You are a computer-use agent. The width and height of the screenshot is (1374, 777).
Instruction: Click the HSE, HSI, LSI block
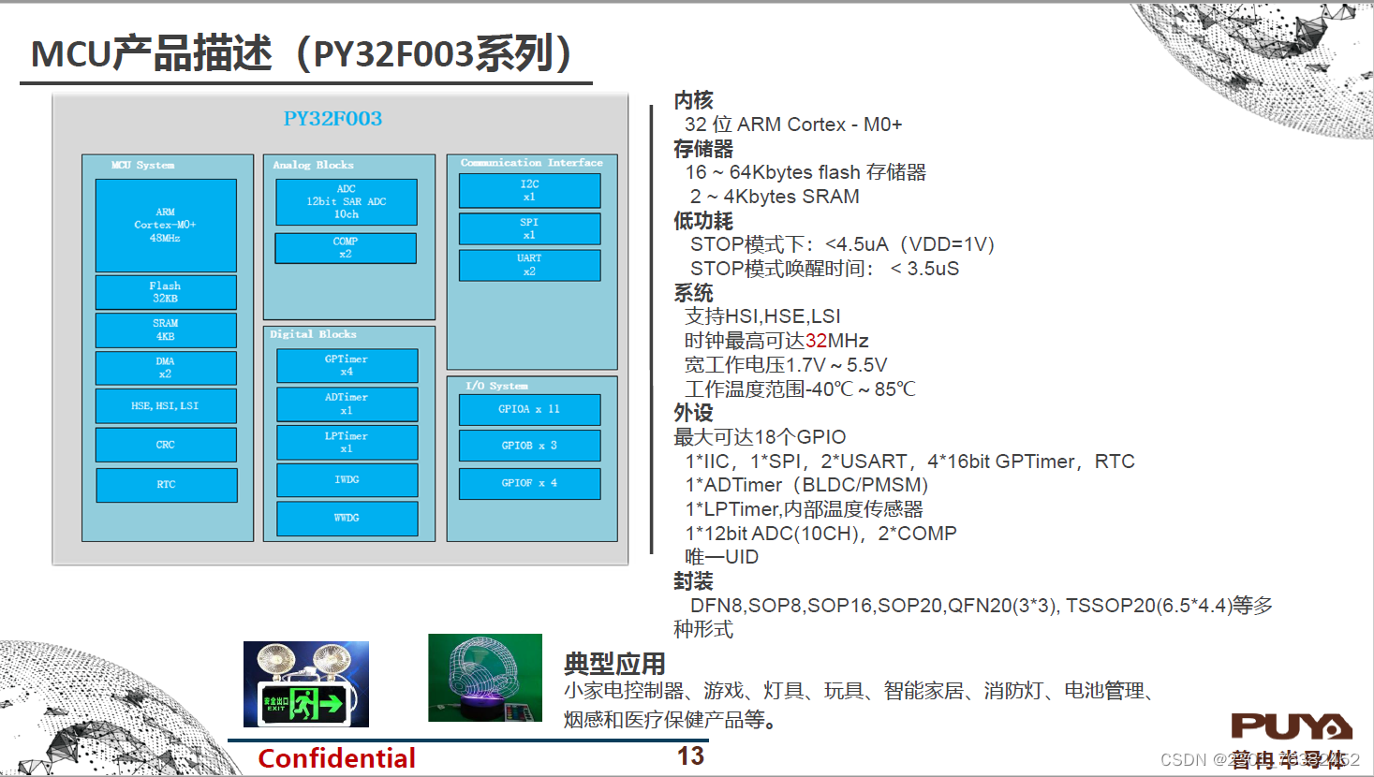[x=166, y=406]
